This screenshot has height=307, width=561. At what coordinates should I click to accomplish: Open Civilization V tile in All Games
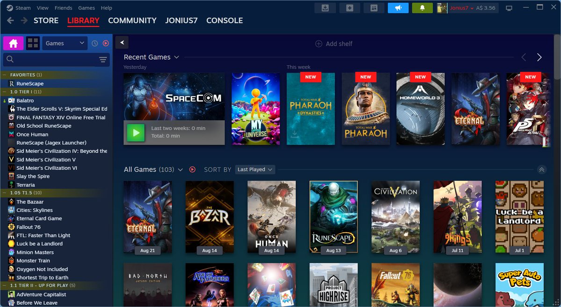396,217
